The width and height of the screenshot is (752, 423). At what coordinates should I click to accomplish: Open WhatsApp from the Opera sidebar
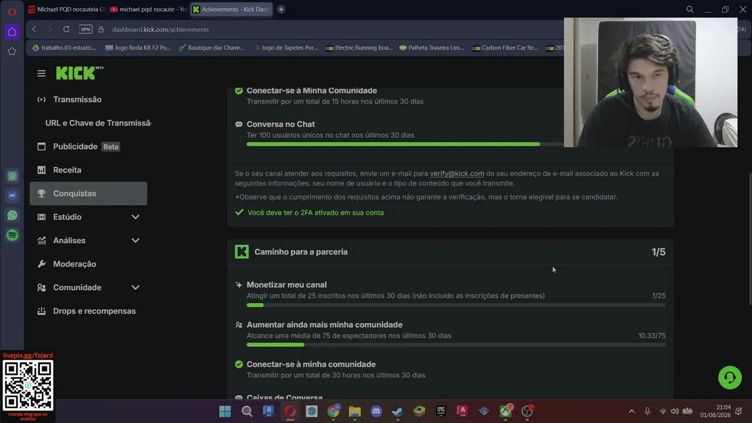pyautogui.click(x=12, y=216)
